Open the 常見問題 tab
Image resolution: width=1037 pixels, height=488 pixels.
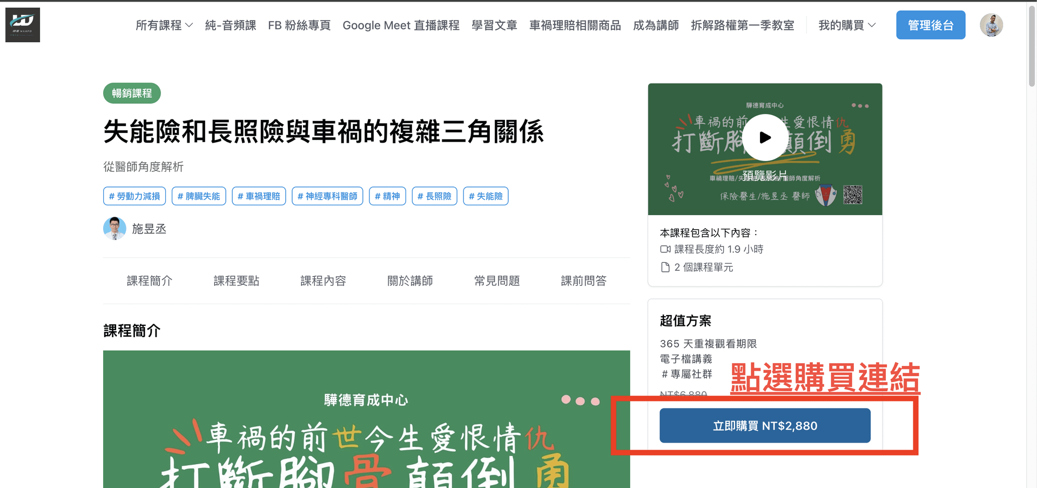[497, 281]
